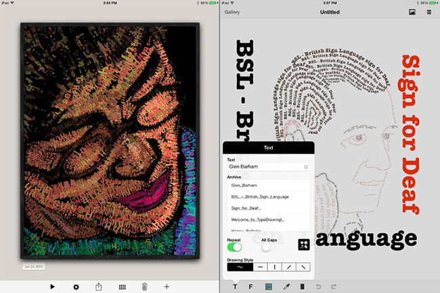Open the color picker swatch tool
Screen dimensions: 440x293
click(x=269, y=286)
